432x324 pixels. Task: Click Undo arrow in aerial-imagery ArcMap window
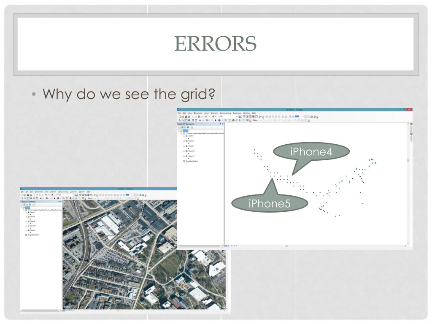46,195
